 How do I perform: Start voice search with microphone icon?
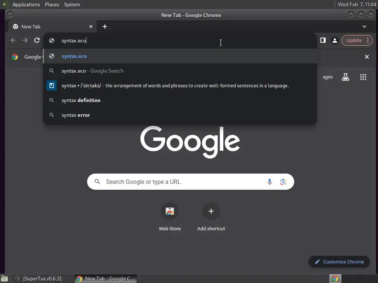[x=269, y=182]
